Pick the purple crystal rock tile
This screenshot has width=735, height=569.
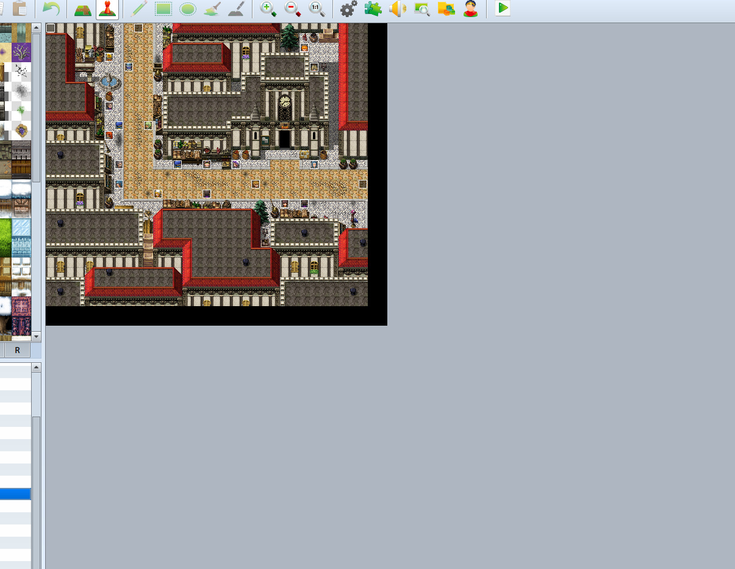21,131
